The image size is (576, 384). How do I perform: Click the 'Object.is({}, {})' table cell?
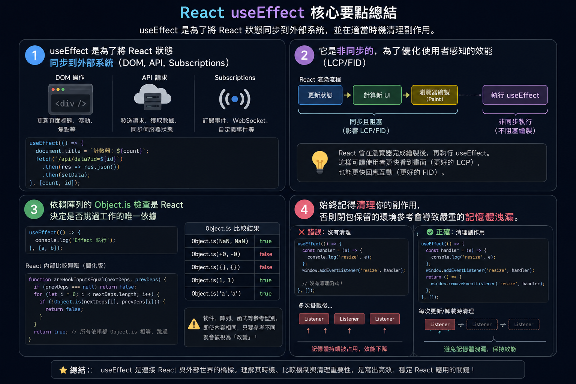tap(220, 267)
